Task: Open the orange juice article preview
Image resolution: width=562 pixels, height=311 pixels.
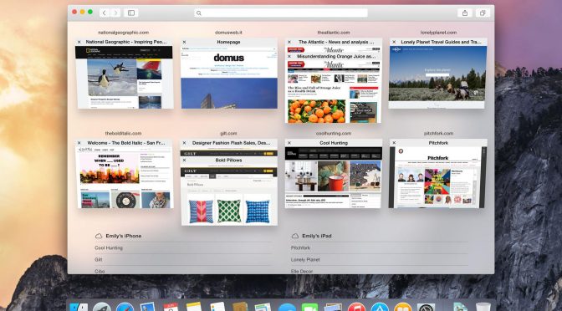Action: (x=334, y=92)
